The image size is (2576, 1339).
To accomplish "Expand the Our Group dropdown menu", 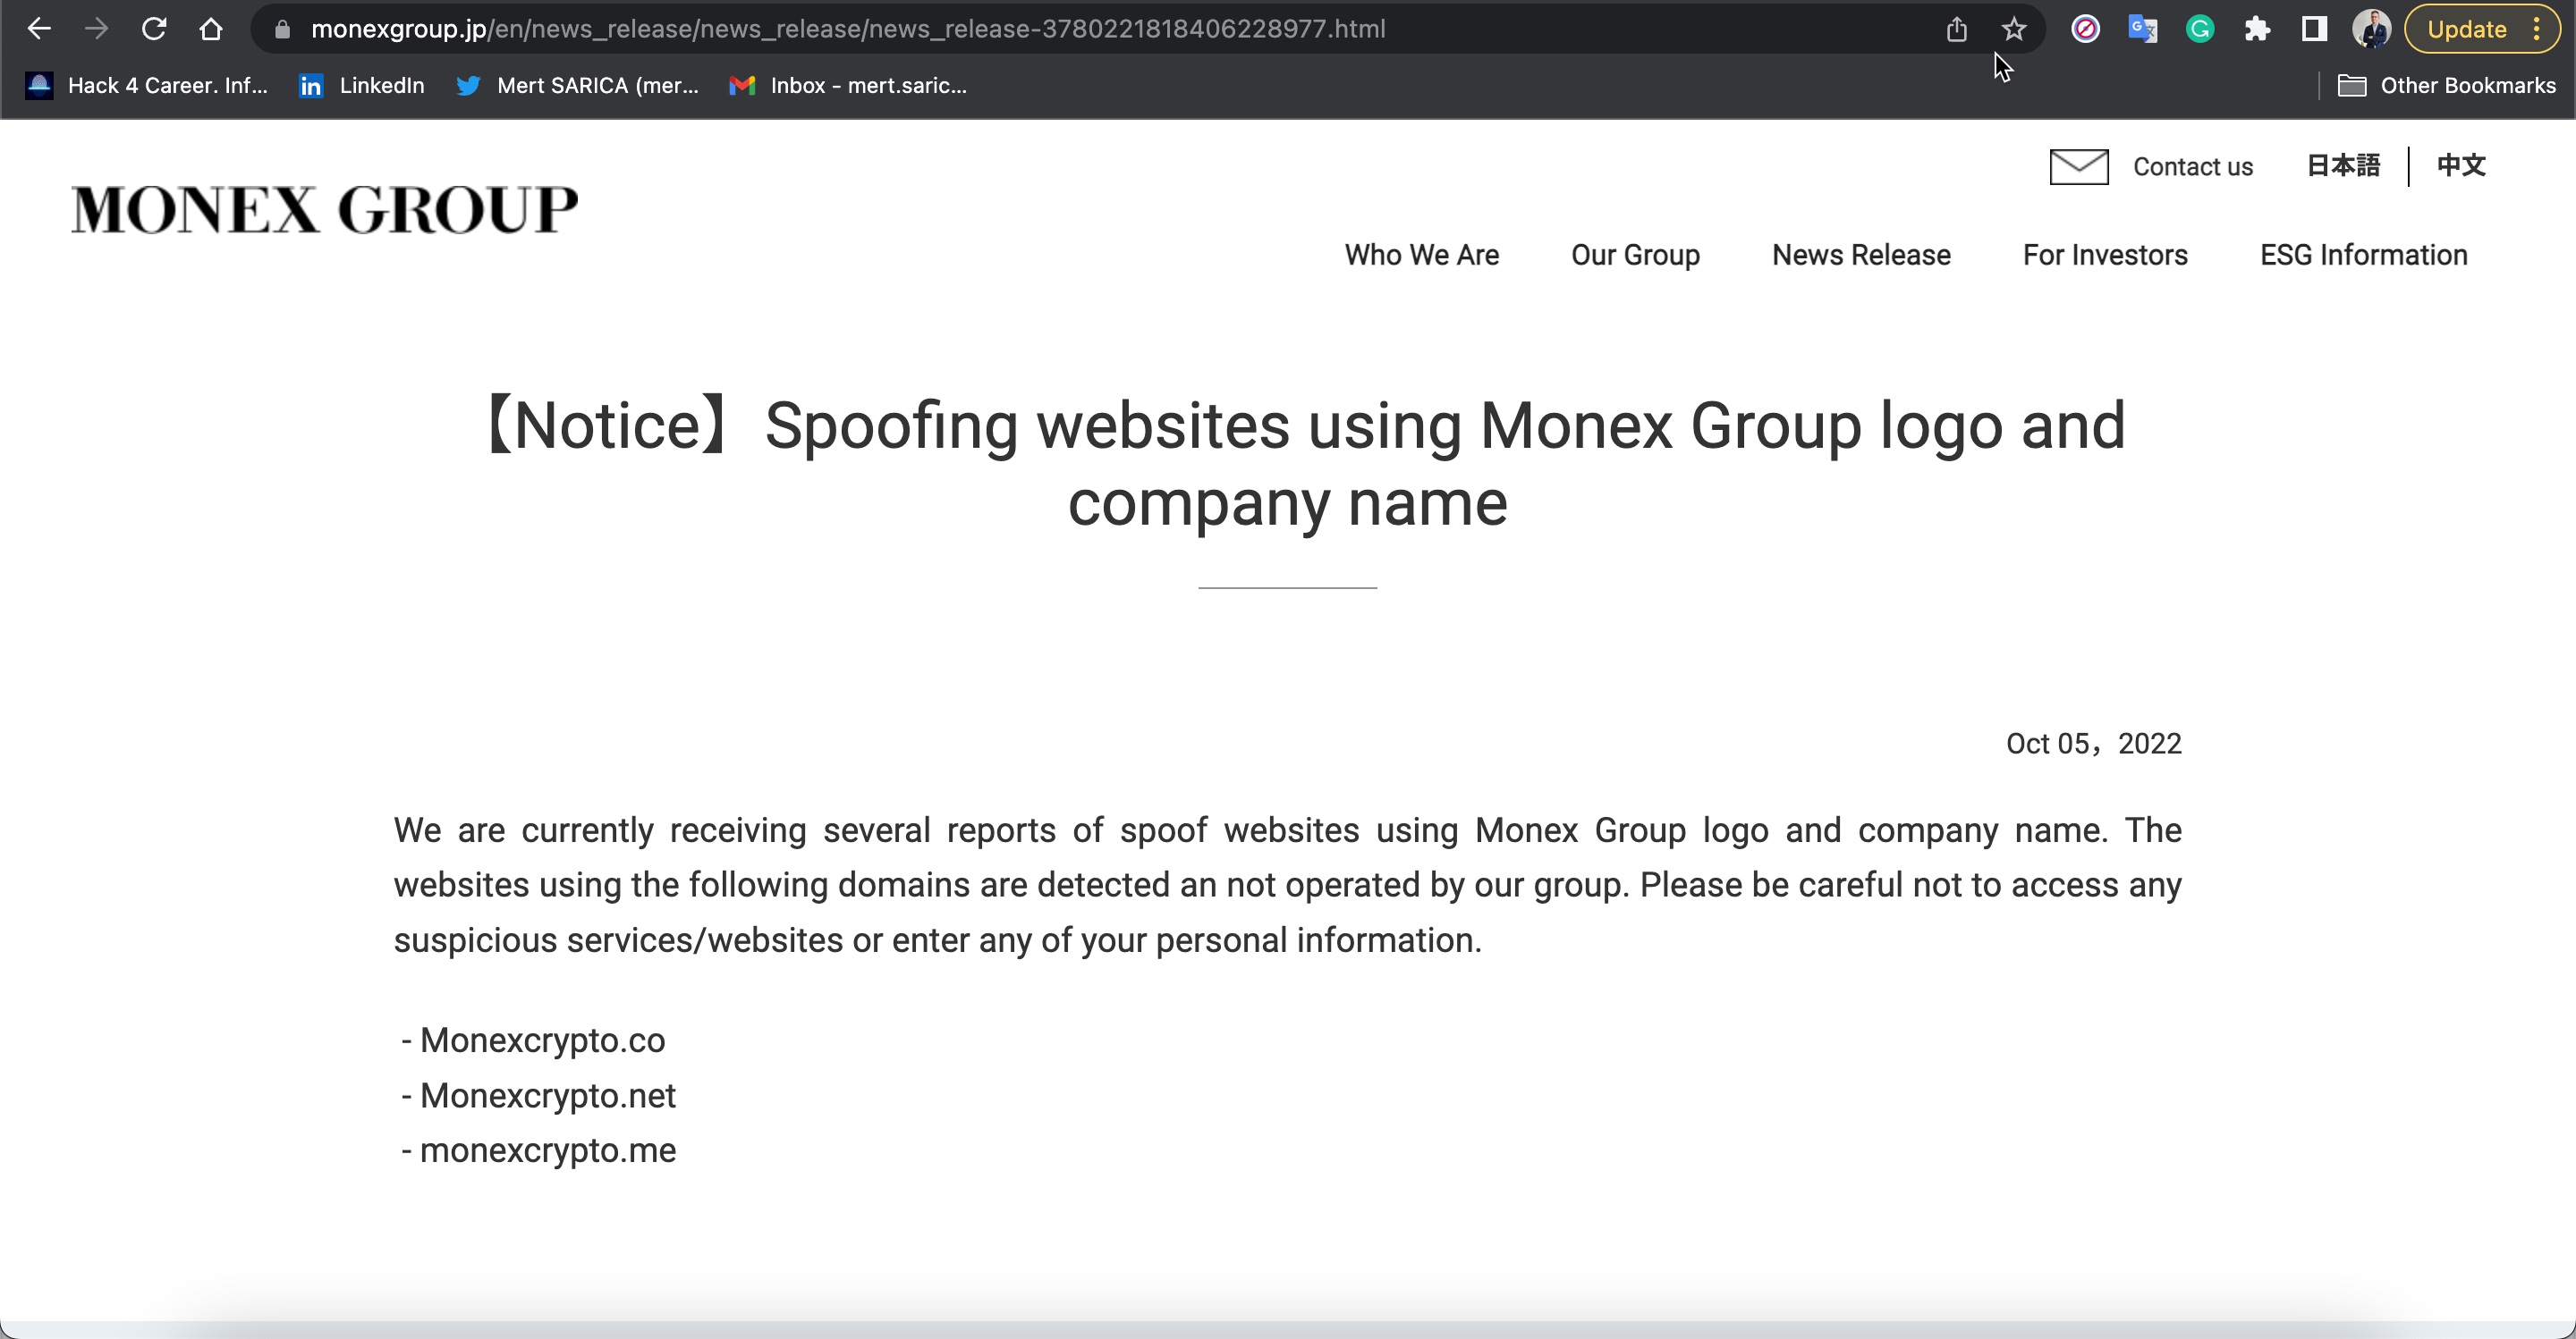I will point(1636,256).
